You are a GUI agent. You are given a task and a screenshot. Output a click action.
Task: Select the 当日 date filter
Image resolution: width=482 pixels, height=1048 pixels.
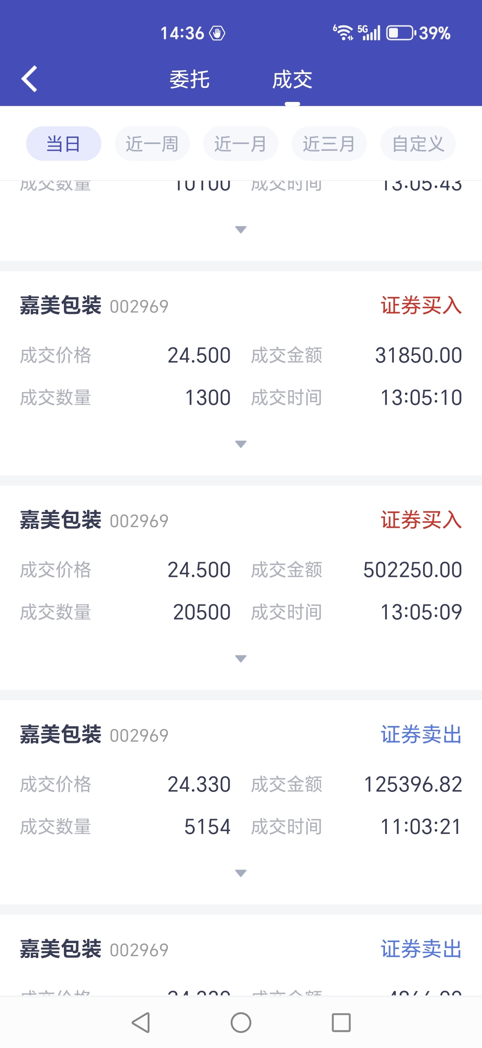63,144
